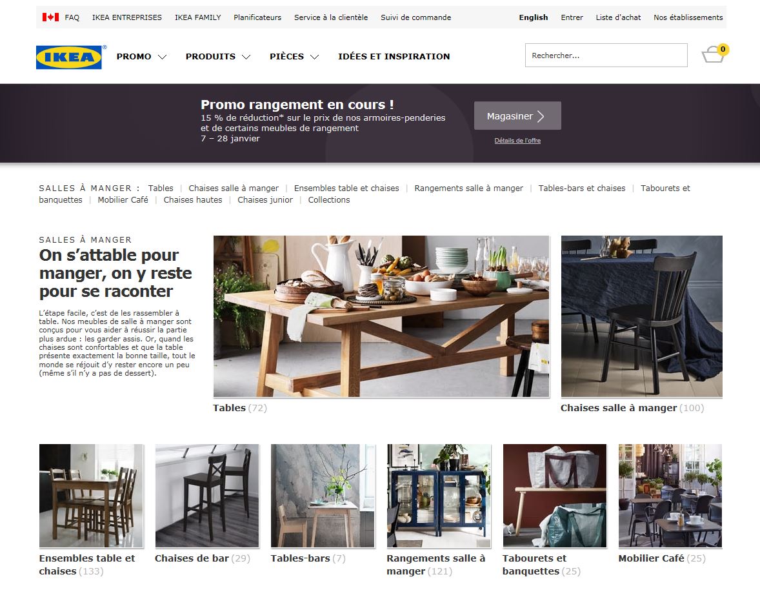This screenshot has width=760, height=599.
Task: Open Chaises salle à manger thumbnail
Action: 642,316
